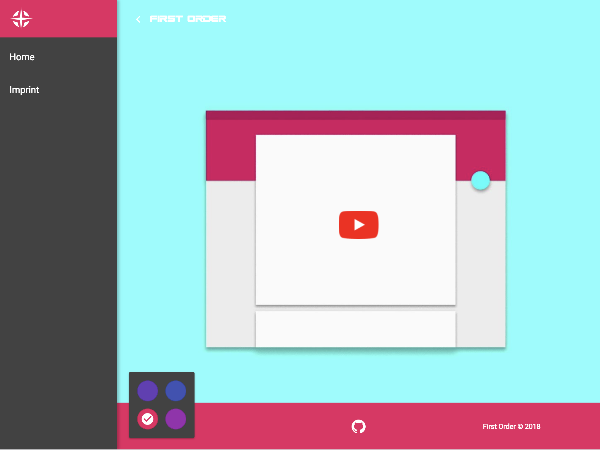Go back using the left chevron
The image size is (600, 450).
pos(138,19)
